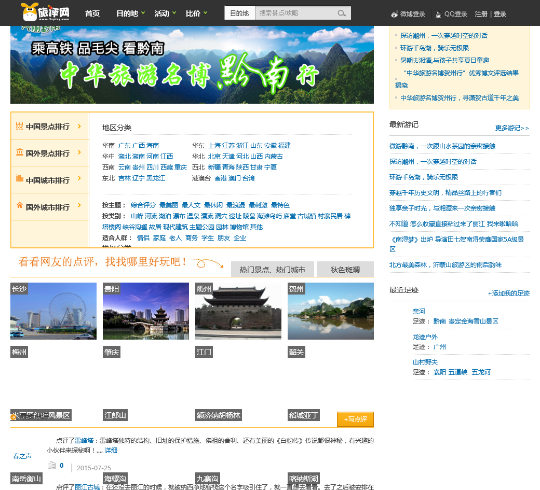This screenshot has width=540, height=490.
Task: Open the 贵阳 city thumbnail
Action: [146, 311]
